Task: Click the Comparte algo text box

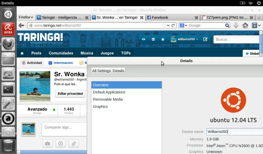Action: coord(64,129)
